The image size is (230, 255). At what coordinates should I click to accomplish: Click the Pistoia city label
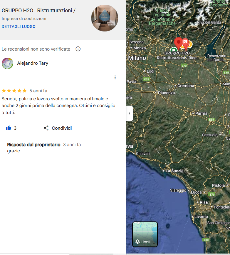(x=218, y=185)
